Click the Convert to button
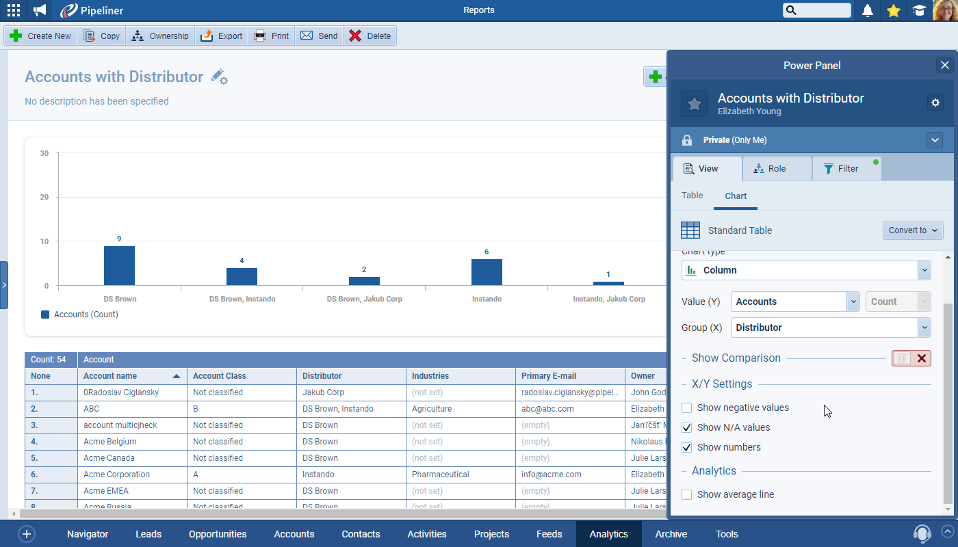 point(913,230)
